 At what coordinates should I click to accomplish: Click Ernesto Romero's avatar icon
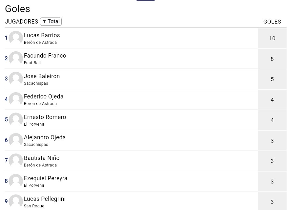coord(16,120)
